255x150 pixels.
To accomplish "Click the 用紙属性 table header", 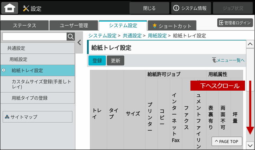I will [x=225, y=74].
